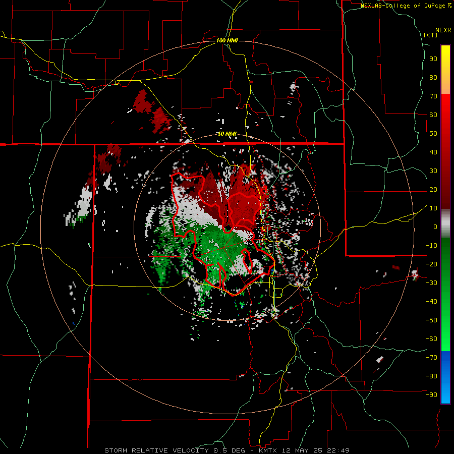The height and width of the screenshot is (454, 454).
Task: Click the 80 value on the velocity scale
Action: (433, 77)
